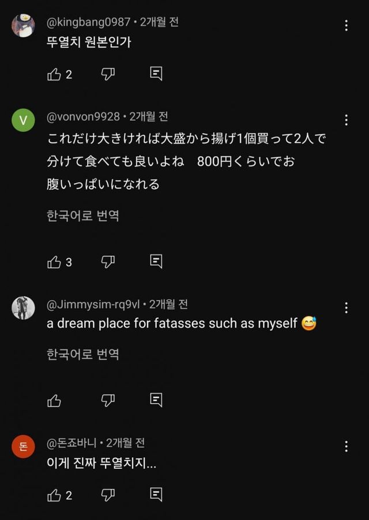Like the comment by @돈죠바니
369x520 pixels.
click(54, 495)
